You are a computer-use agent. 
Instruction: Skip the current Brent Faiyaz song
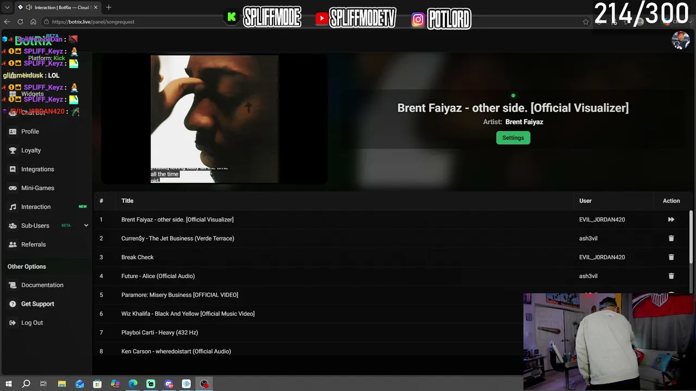click(671, 219)
